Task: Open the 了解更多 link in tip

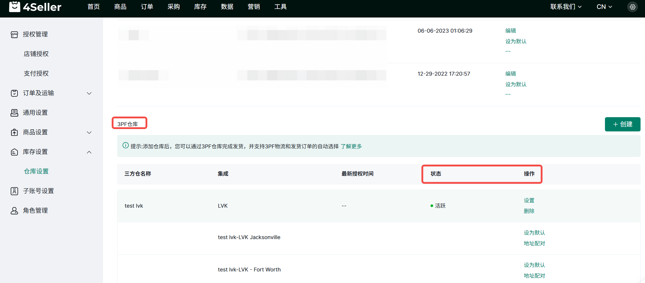Action: click(x=351, y=146)
